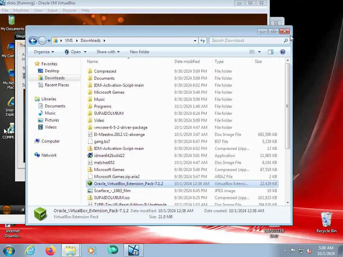Click the Help question mark icon

tap(282, 52)
